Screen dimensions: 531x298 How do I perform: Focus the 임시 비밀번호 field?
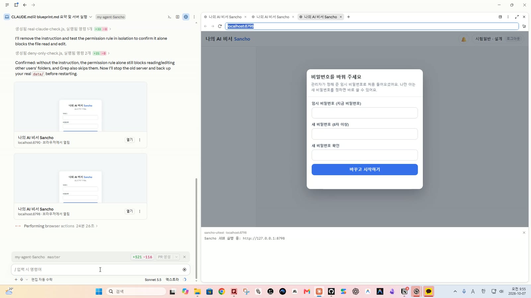pos(364,113)
